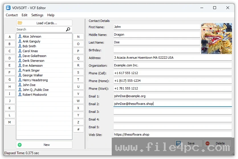Viewport: 238px width, 159px height.
Task: Delete the current contact
Action: [218, 143]
